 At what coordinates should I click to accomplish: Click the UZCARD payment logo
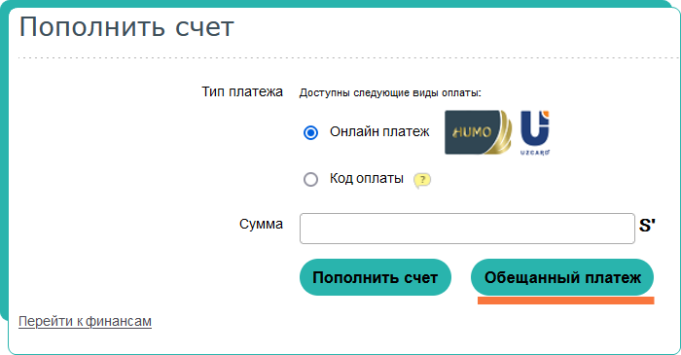(535, 133)
